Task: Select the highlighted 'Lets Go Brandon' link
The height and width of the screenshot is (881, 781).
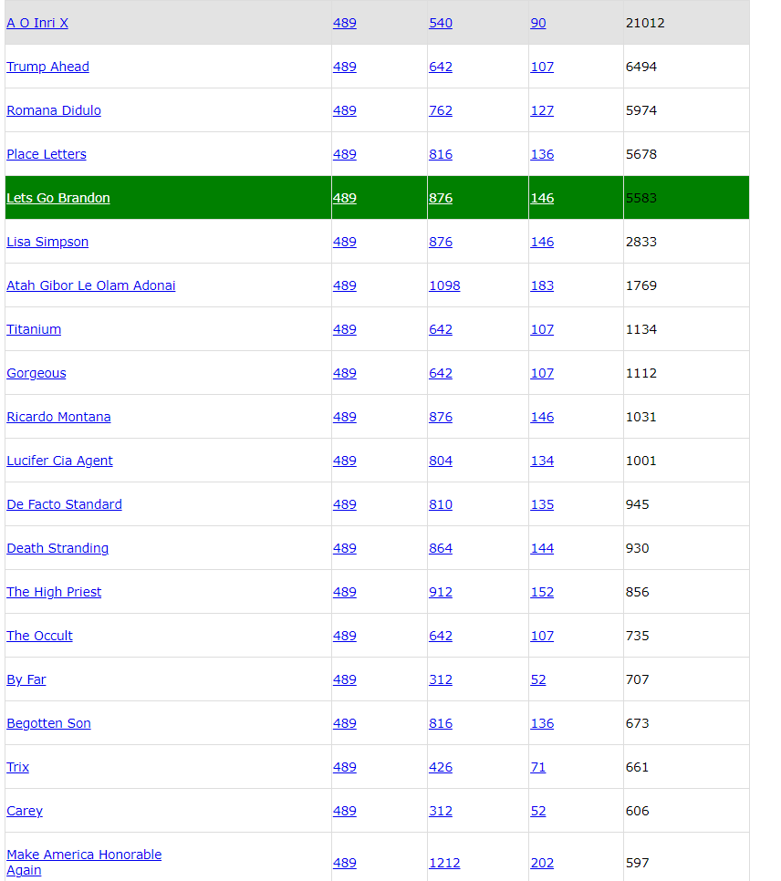Action: [58, 198]
